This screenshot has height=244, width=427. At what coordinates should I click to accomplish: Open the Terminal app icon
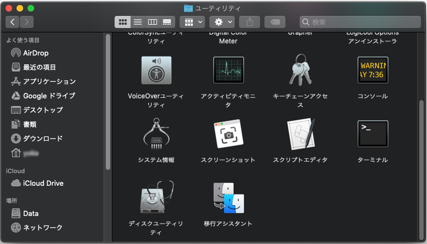pos(373,134)
